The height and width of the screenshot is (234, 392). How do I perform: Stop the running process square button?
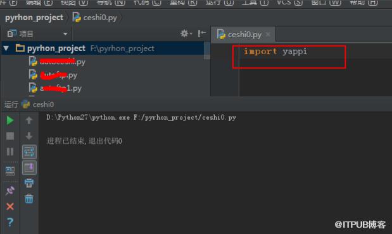[x=10, y=136]
